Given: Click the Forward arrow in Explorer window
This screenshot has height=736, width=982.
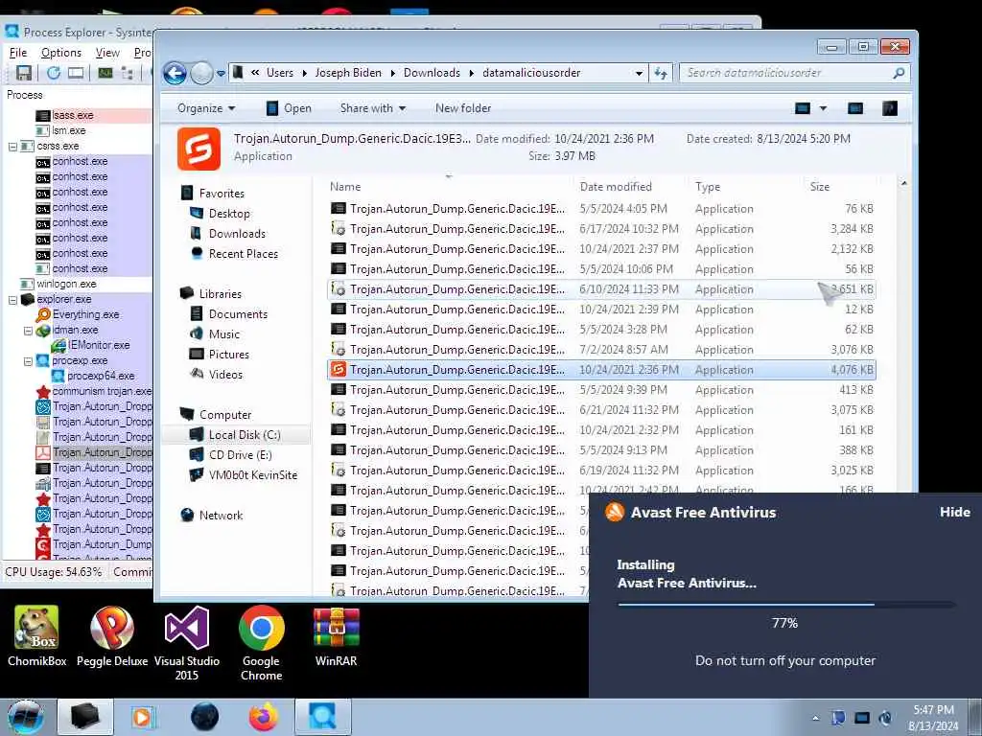Looking at the screenshot, I should click(x=201, y=73).
